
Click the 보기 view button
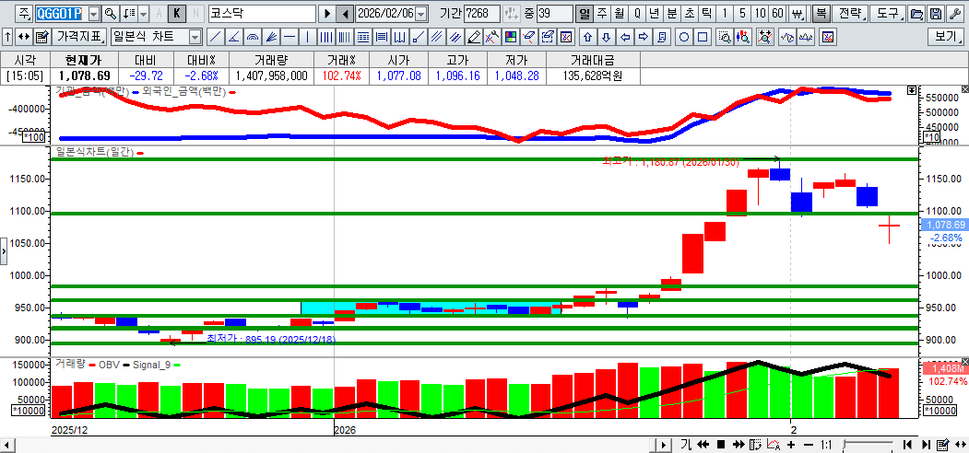[x=946, y=37]
